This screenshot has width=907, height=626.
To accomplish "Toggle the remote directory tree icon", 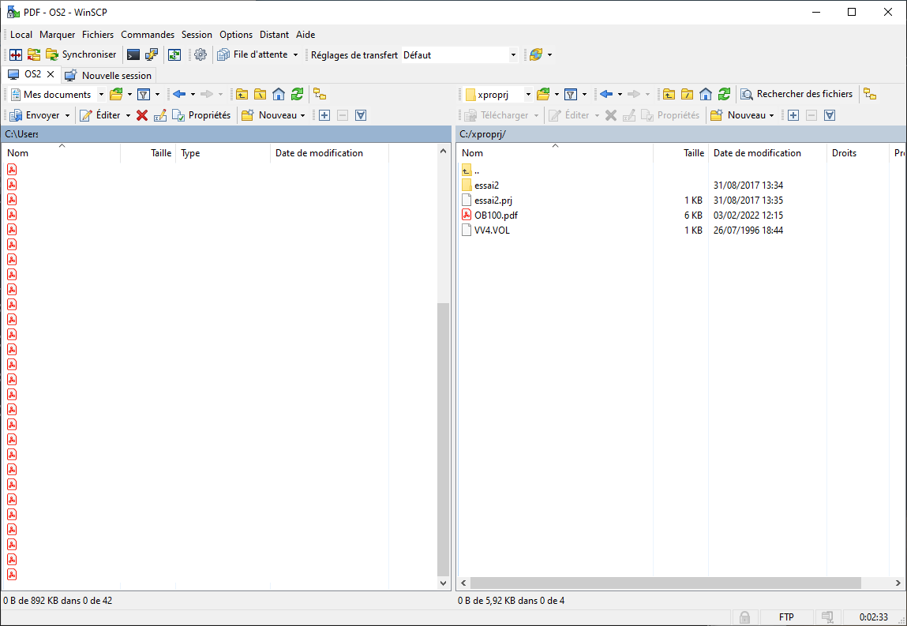I will point(870,95).
